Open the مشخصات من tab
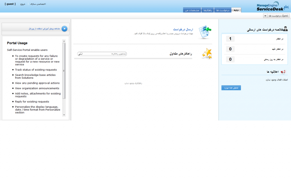 192,10
